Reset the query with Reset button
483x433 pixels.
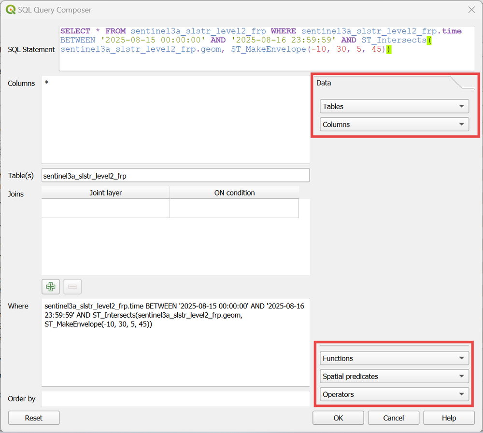click(34, 418)
